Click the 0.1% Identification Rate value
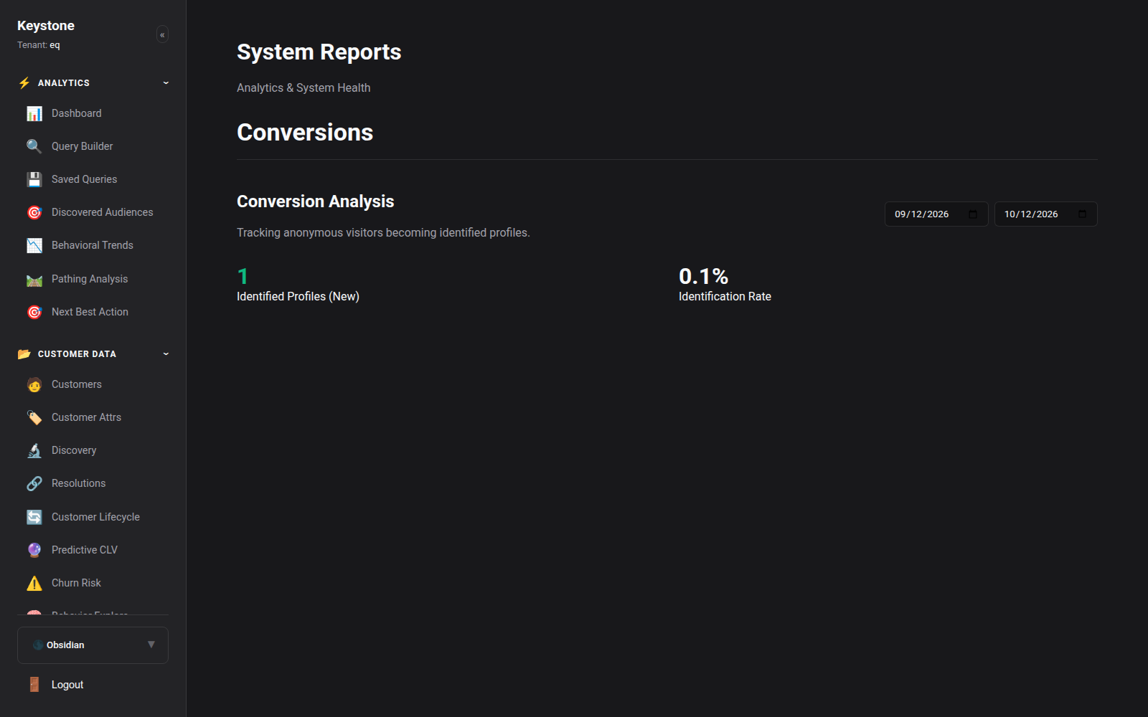 pos(703,276)
